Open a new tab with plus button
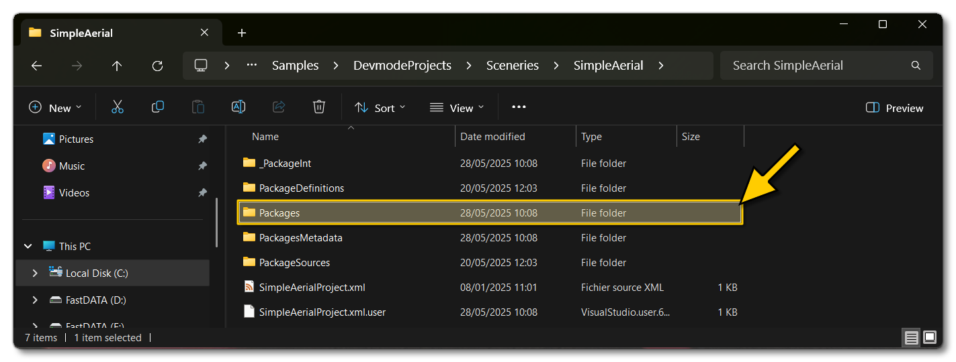This screenshot has width=956, height=362. [x=242, y=33]
